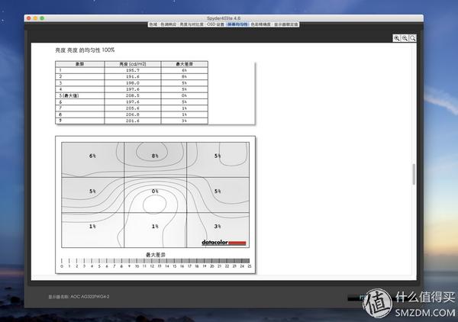Click luminance value 198.0 in table
Image resolution: width=458 pixels, height=322 pixels.
pyautogui.click(x=133, y=83)
